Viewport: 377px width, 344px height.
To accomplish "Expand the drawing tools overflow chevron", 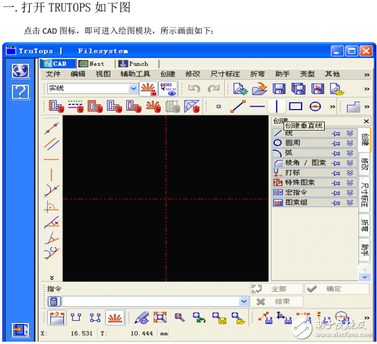I will [x=332, y=107].
